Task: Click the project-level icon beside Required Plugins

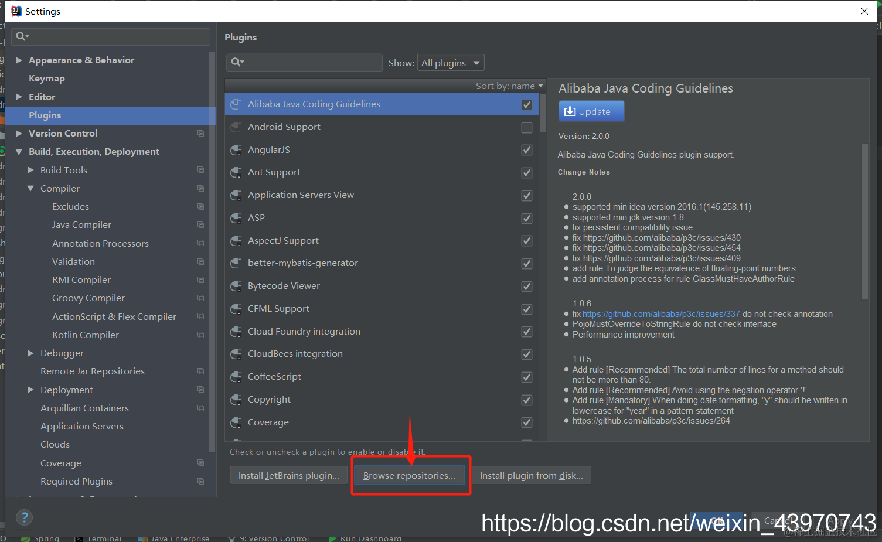Action: coord(200,482)
